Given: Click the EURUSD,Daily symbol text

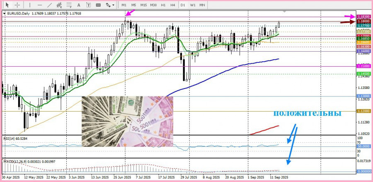Looking at the screenshot, I should point(19,14).
